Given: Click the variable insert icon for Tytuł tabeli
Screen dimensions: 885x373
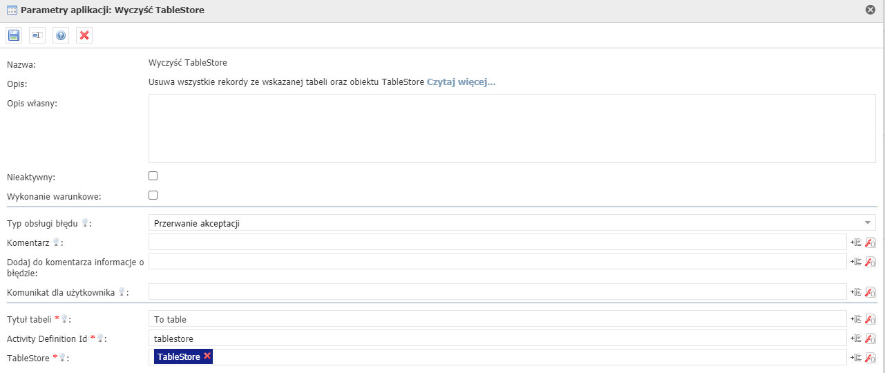Looking at the screenshot, I should [856, 319].
